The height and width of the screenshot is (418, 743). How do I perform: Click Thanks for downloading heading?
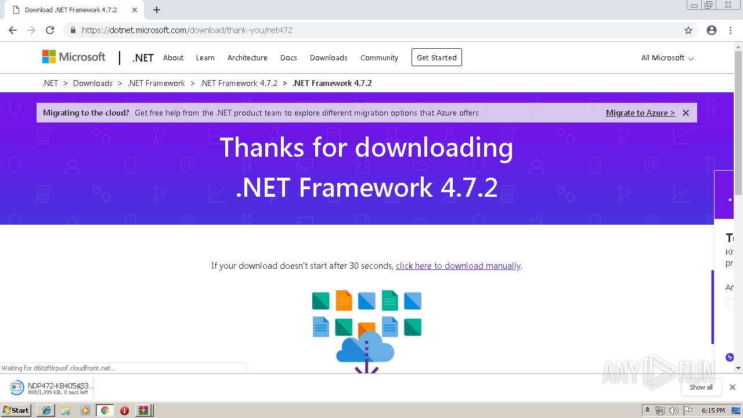(366, 167)
